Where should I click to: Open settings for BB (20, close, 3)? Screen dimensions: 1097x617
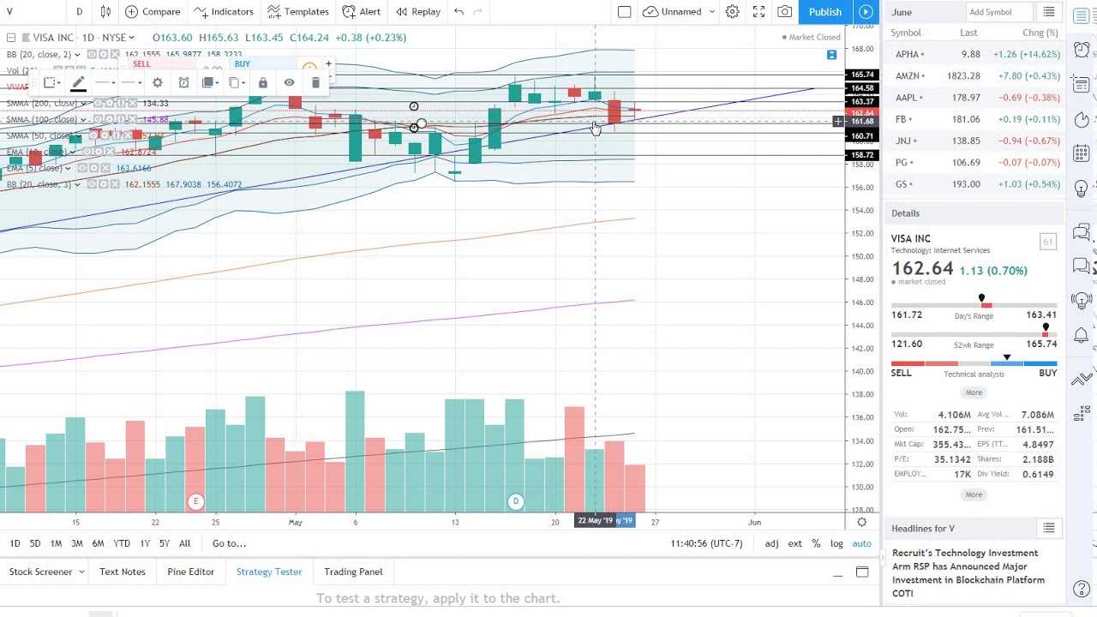[x=104, y=185]
